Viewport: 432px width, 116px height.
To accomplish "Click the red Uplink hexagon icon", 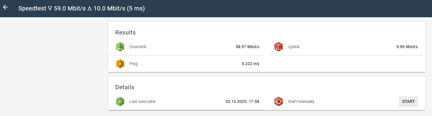I will pos(278,47).
